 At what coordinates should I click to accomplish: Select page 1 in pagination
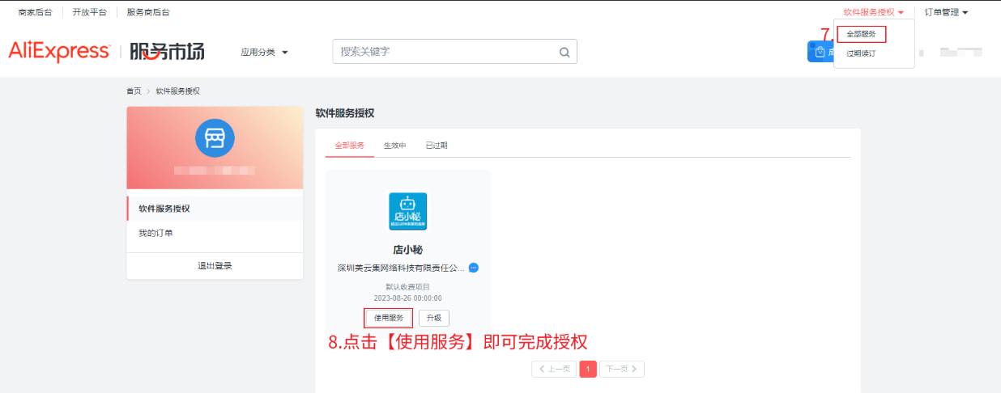point(588,369)
